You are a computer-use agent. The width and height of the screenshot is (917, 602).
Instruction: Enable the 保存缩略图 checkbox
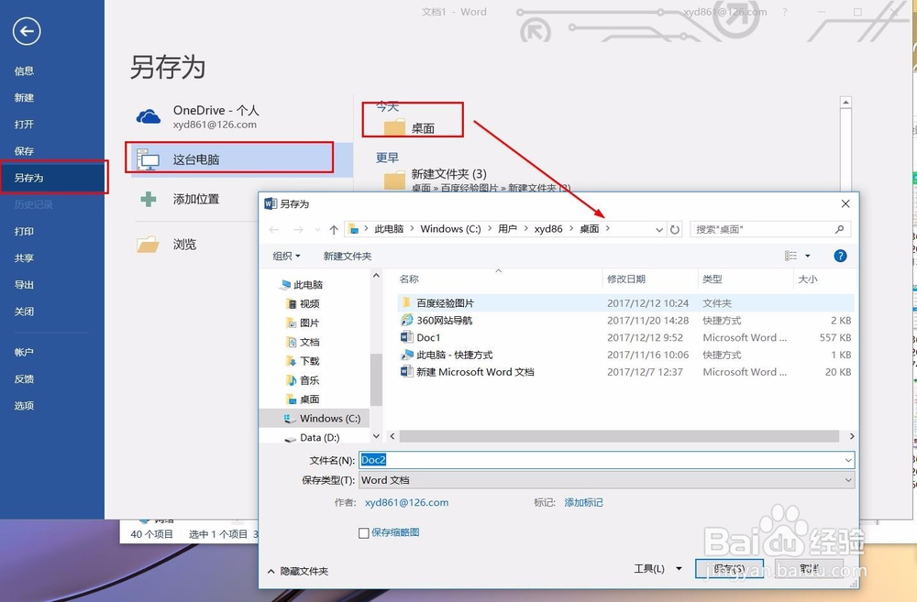click(364, 533)
